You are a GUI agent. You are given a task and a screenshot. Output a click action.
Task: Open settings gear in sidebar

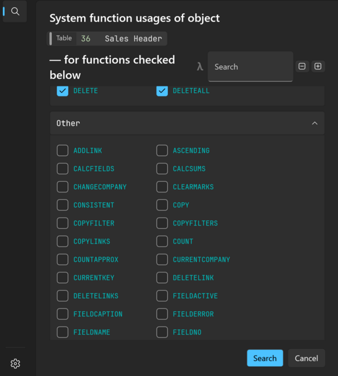15,364
